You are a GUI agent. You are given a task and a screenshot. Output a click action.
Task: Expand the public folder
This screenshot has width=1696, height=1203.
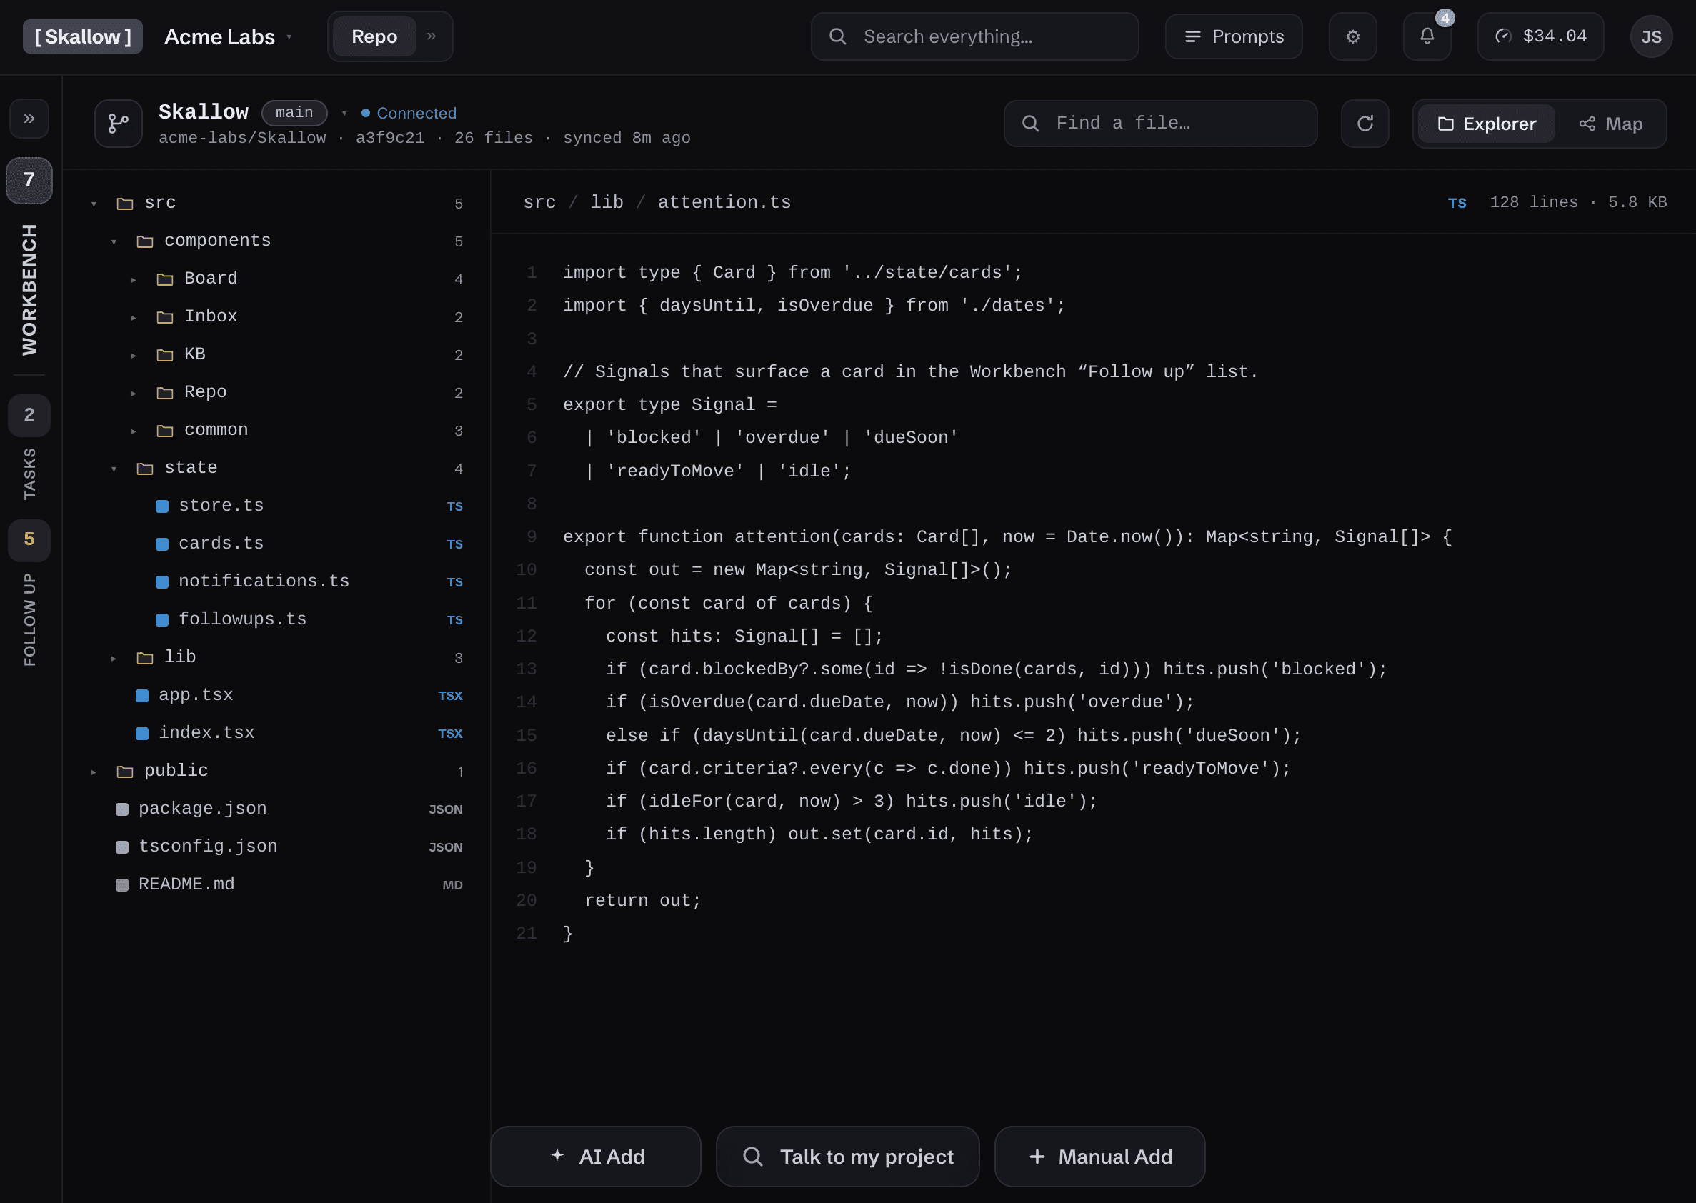pyautogui.click(x=94, y=771)
